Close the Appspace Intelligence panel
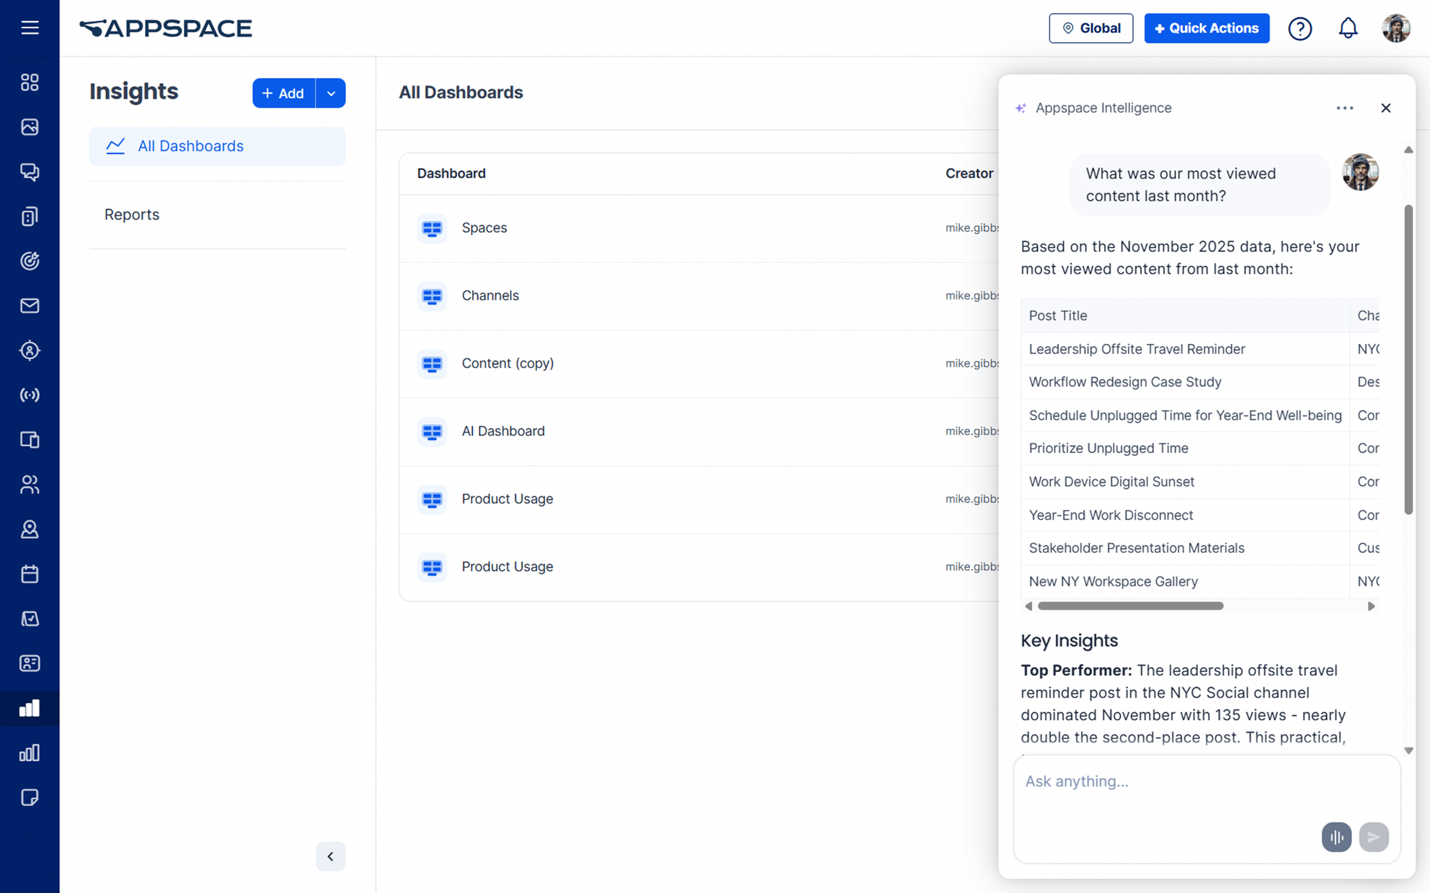1430x893 pixels. 1386,107
